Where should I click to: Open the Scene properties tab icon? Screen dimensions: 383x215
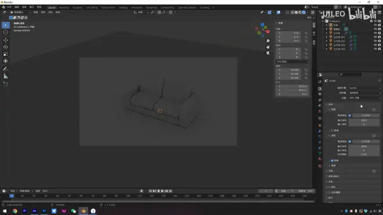click(x=320, y=105)
